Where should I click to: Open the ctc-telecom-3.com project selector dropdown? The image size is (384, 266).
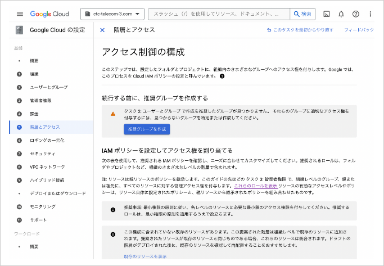112,13
